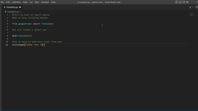Click the Python icon on the translator.py tab
198x111 pixels.
click(5, 7)
